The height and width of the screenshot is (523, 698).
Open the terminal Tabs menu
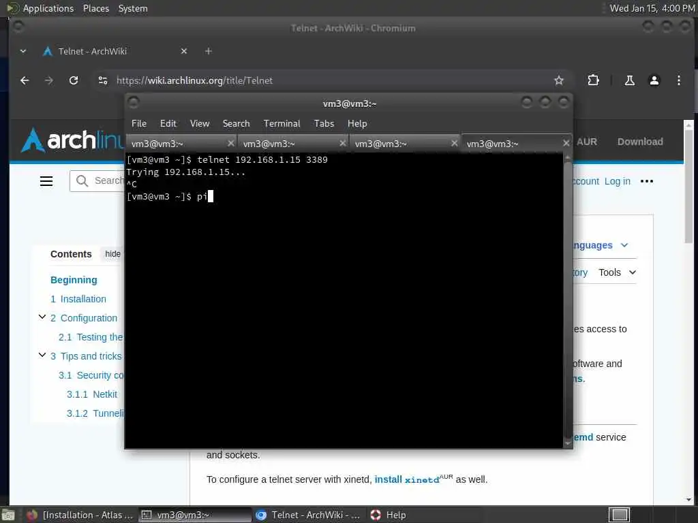(324, 124)
